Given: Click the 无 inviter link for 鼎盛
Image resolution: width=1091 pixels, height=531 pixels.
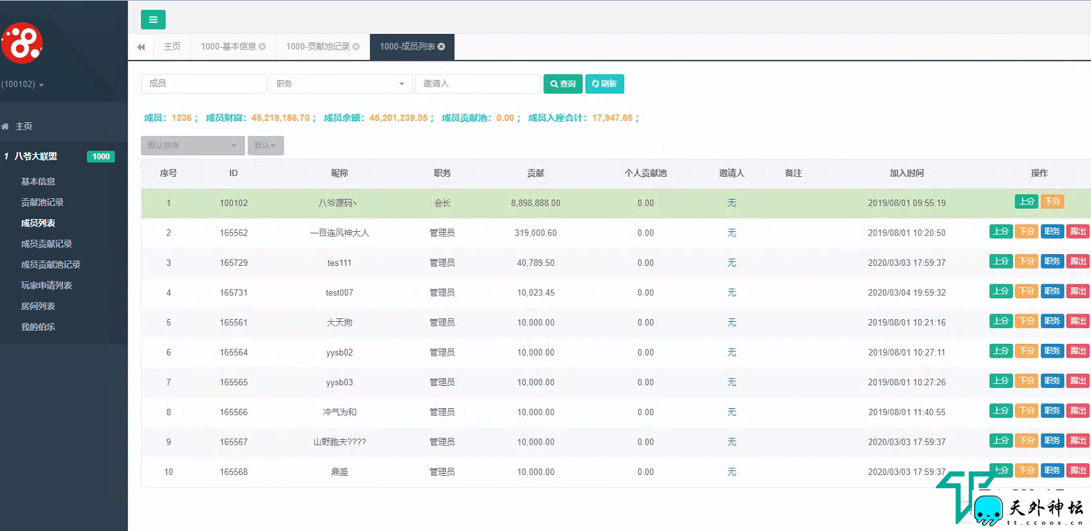Looking at the screenshot, I should click(x=732, y=472).
